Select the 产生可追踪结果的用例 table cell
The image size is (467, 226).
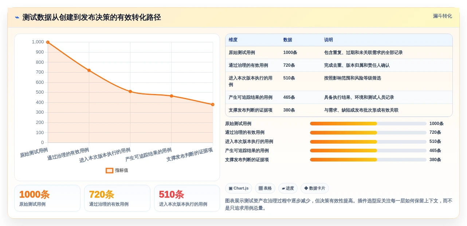(x=251, y=97)
